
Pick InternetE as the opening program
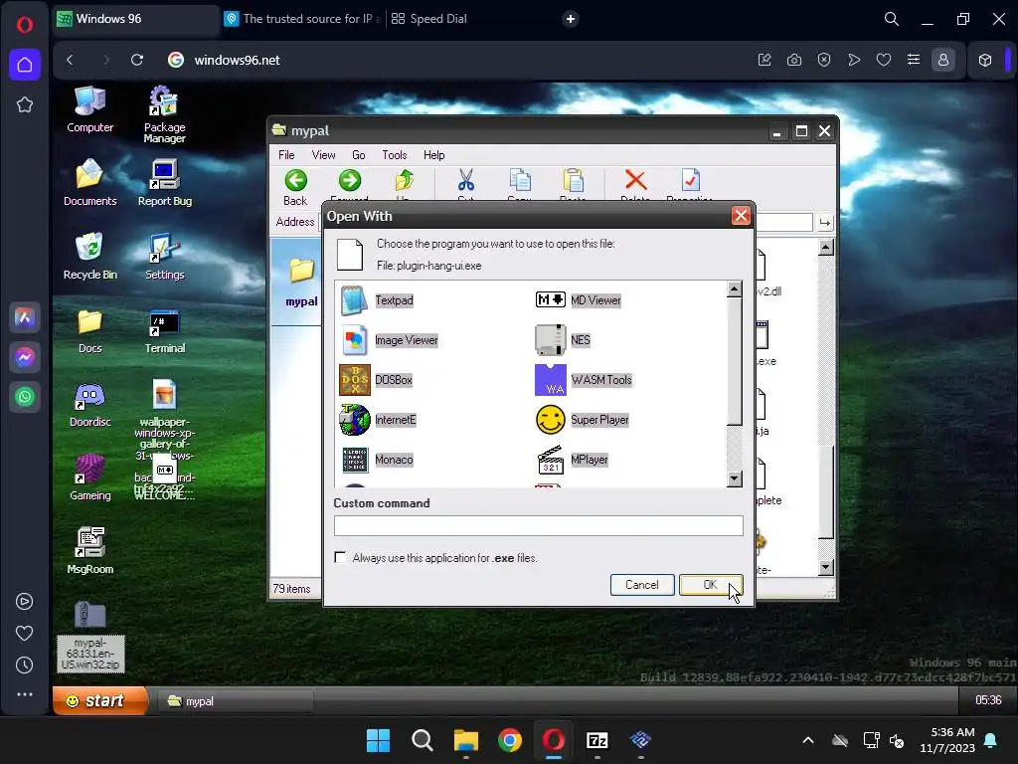378,420
